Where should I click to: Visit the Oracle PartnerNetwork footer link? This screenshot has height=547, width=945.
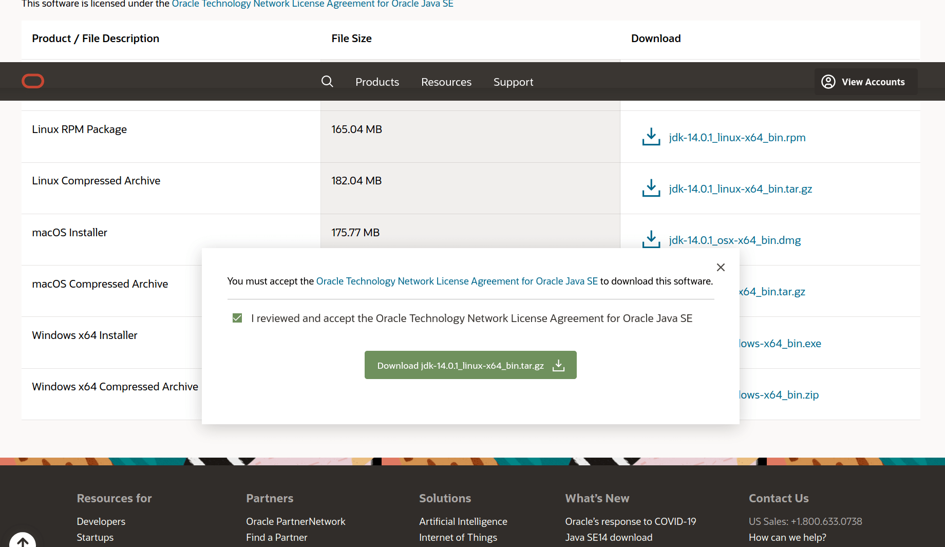coord(296,521)
